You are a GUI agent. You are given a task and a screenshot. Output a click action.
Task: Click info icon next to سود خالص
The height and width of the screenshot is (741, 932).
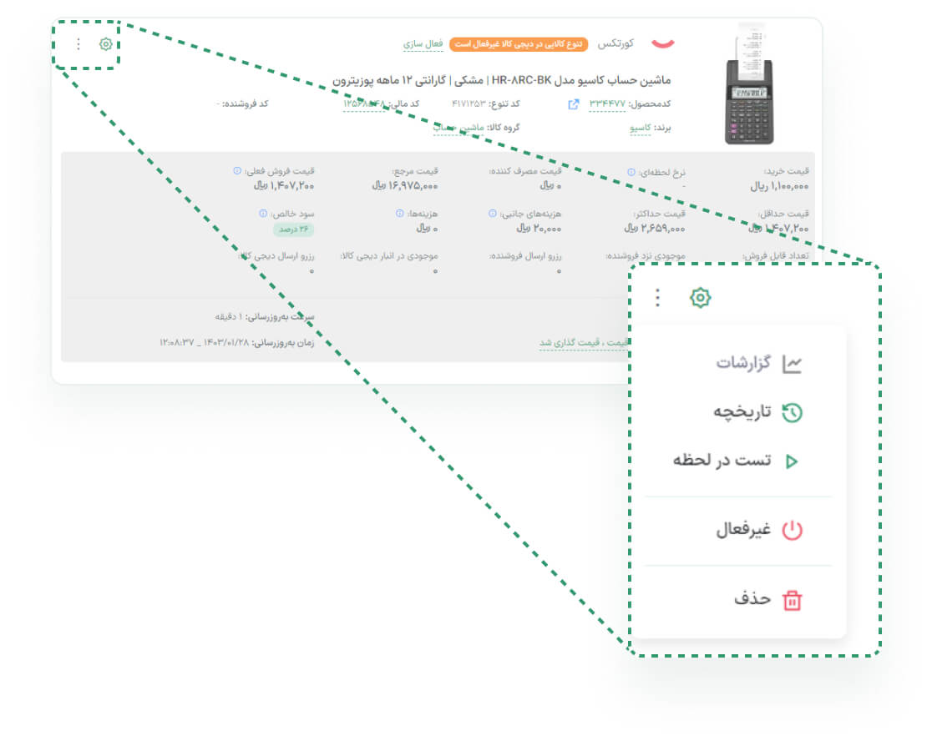point(263,213)
